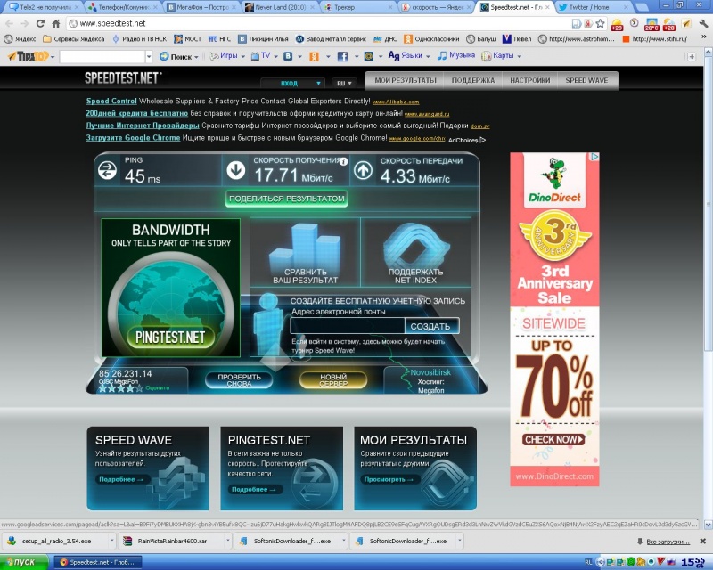The height and width of the screenshot is (570, 713).
Task: Click the VK icon in the TipaTop toolbar
Action: (x=288, y=56)
